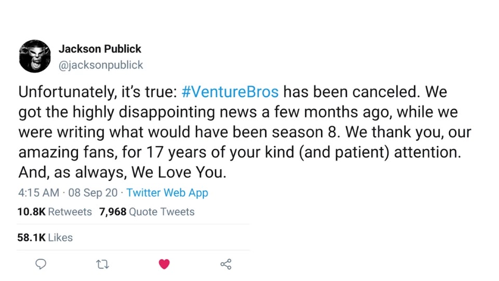499x281 pixels.
Task: View the 10.8K Retweets list
Action: click(x=55, y=212)
